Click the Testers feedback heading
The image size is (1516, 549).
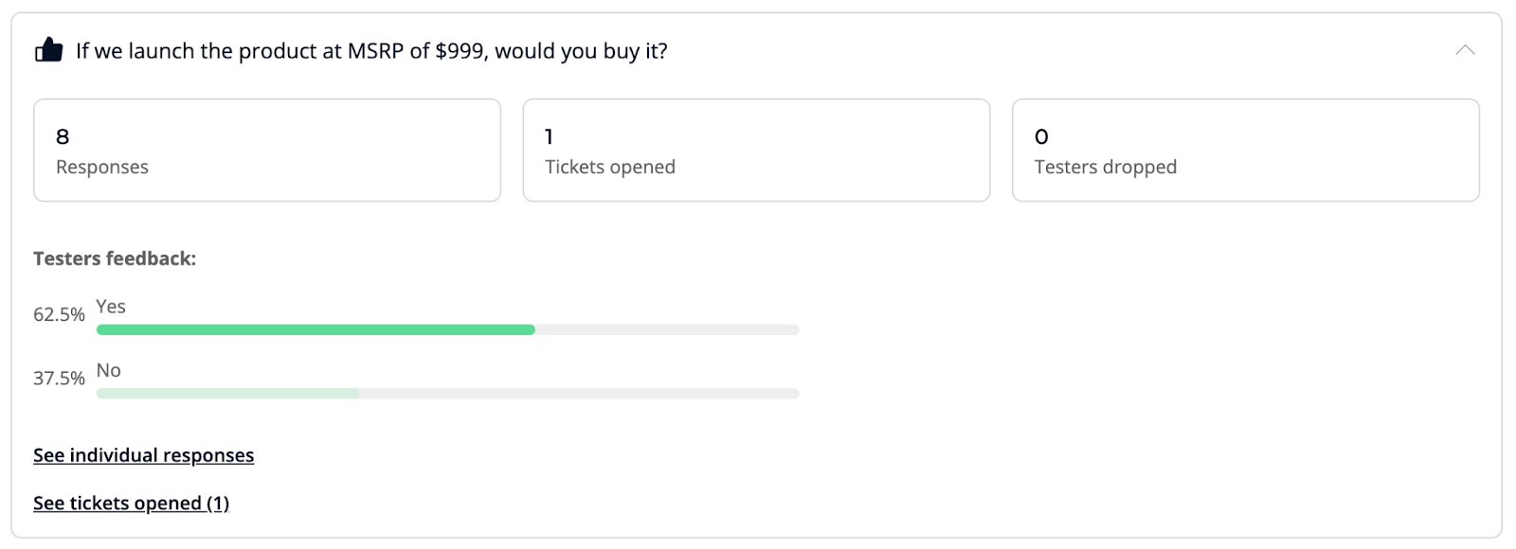point(115,258)
